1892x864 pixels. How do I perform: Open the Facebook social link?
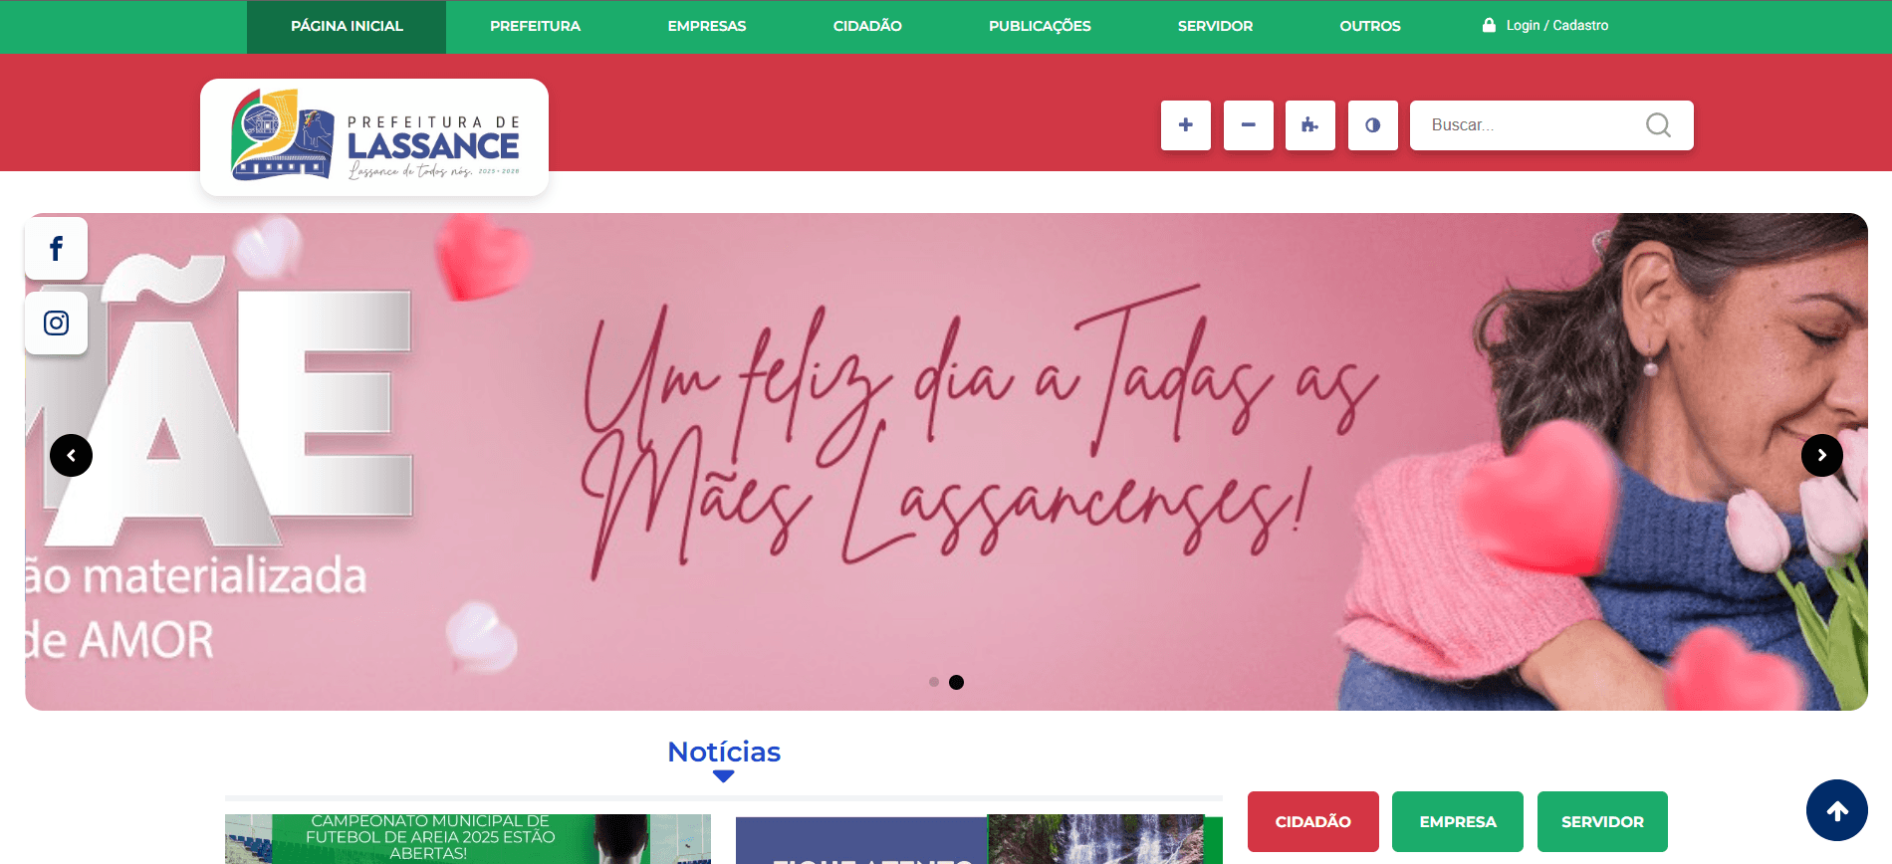click(x=56, y=249)
